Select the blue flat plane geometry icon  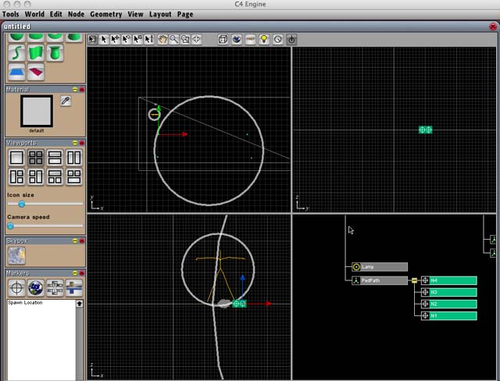[x=16, y=73]
